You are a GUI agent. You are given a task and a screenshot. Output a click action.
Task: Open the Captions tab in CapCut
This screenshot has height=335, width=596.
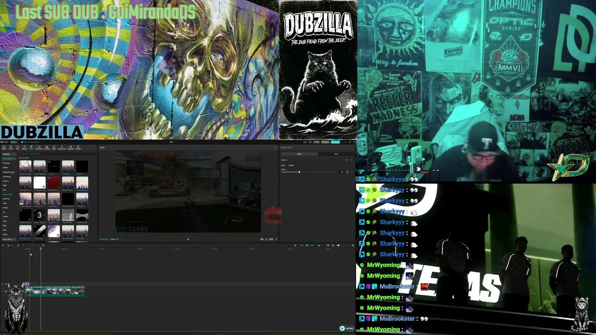click(47, 147)
